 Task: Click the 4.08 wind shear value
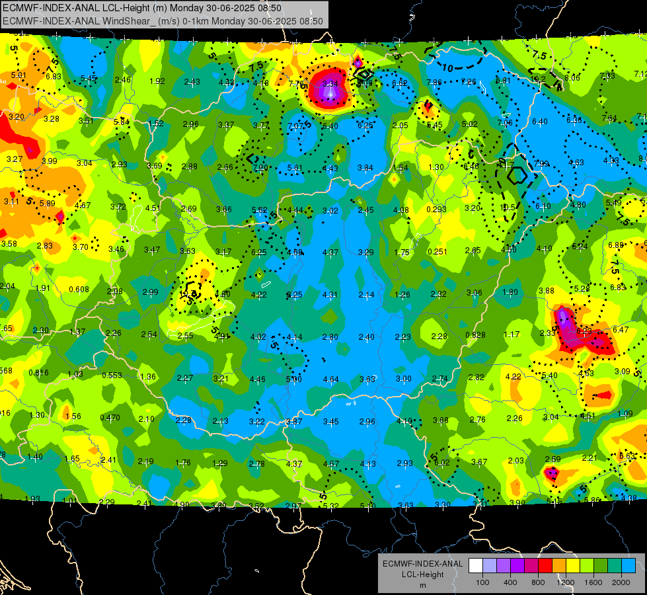401,210
